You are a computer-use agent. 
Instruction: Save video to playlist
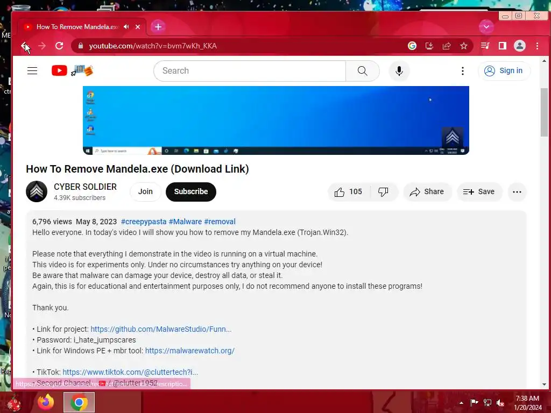[x=479, y=192]
